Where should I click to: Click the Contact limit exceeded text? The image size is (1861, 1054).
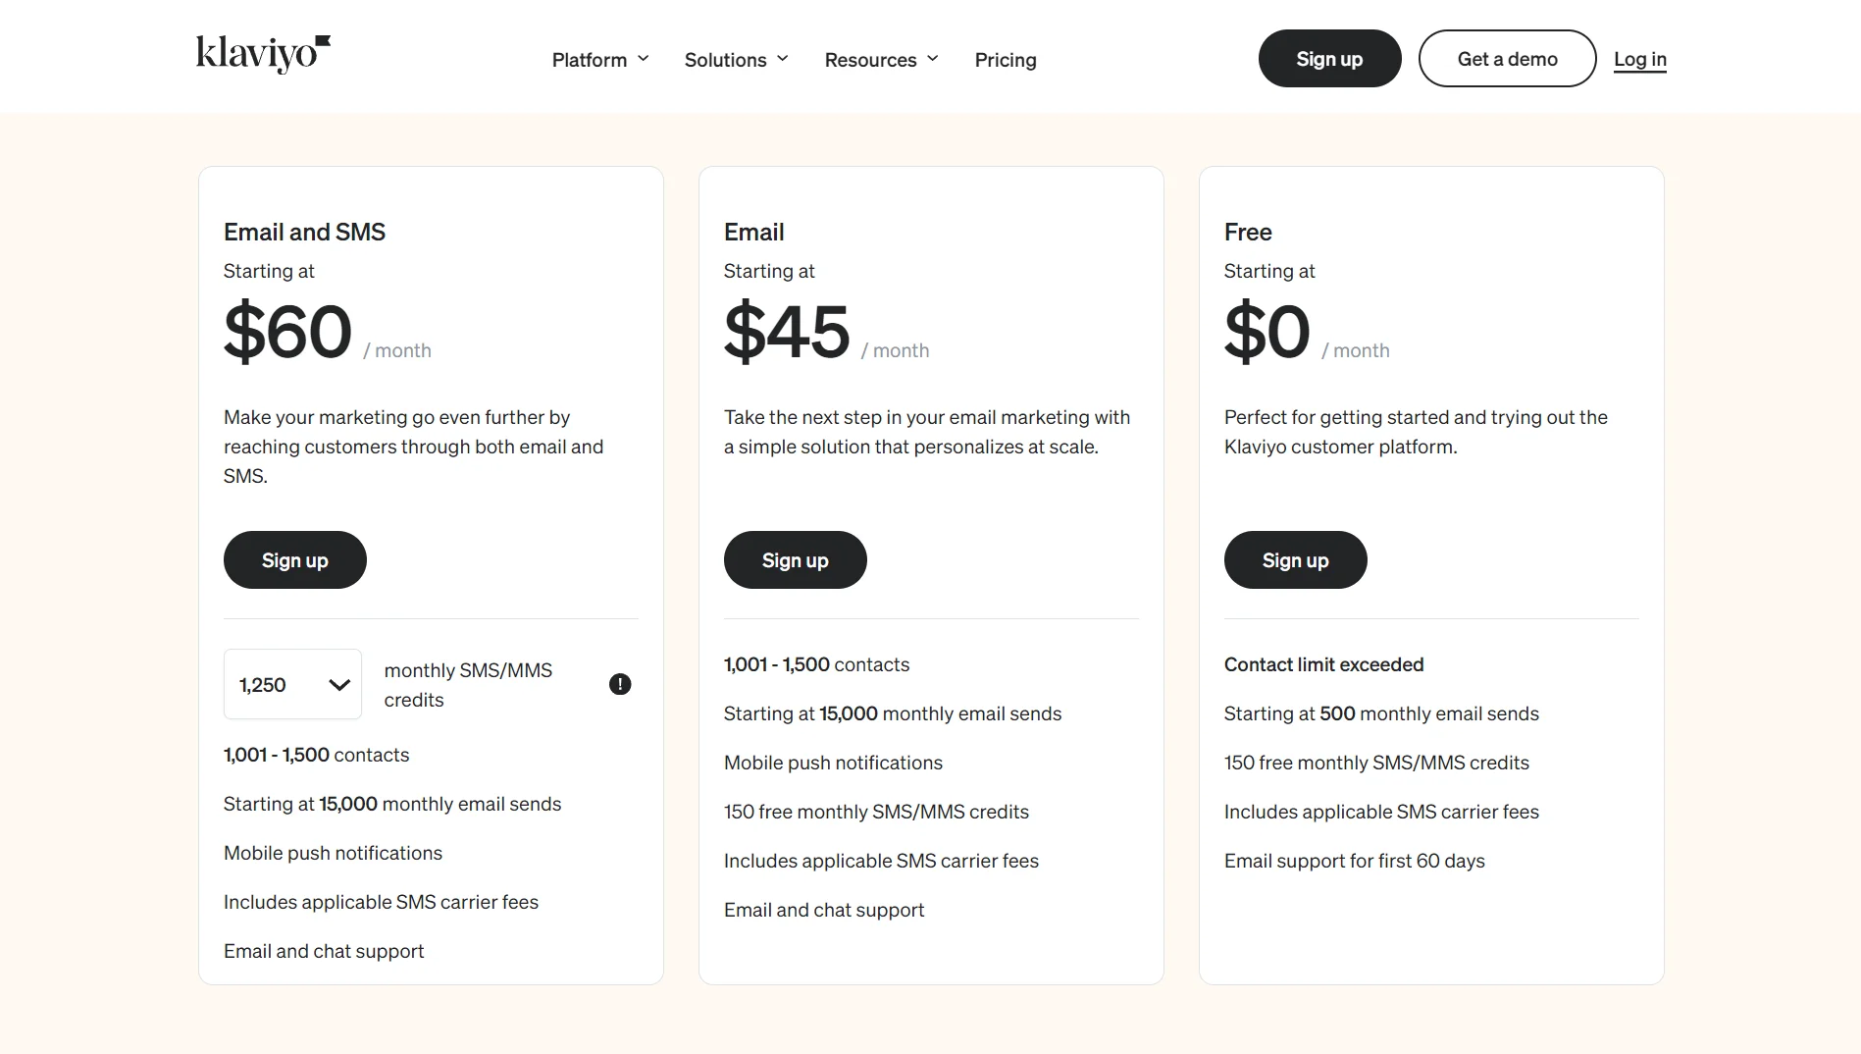pos(1323,664)
